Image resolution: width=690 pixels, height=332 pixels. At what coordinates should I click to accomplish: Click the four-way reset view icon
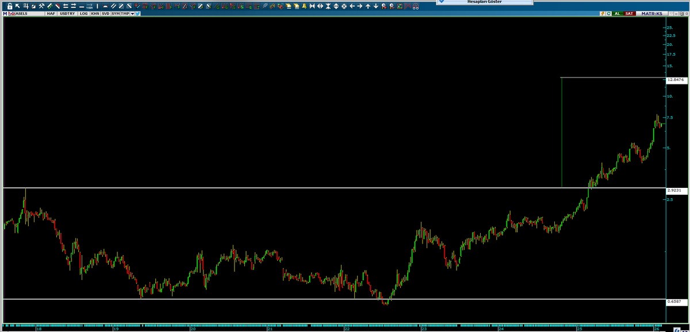click(x=344, y=6)
